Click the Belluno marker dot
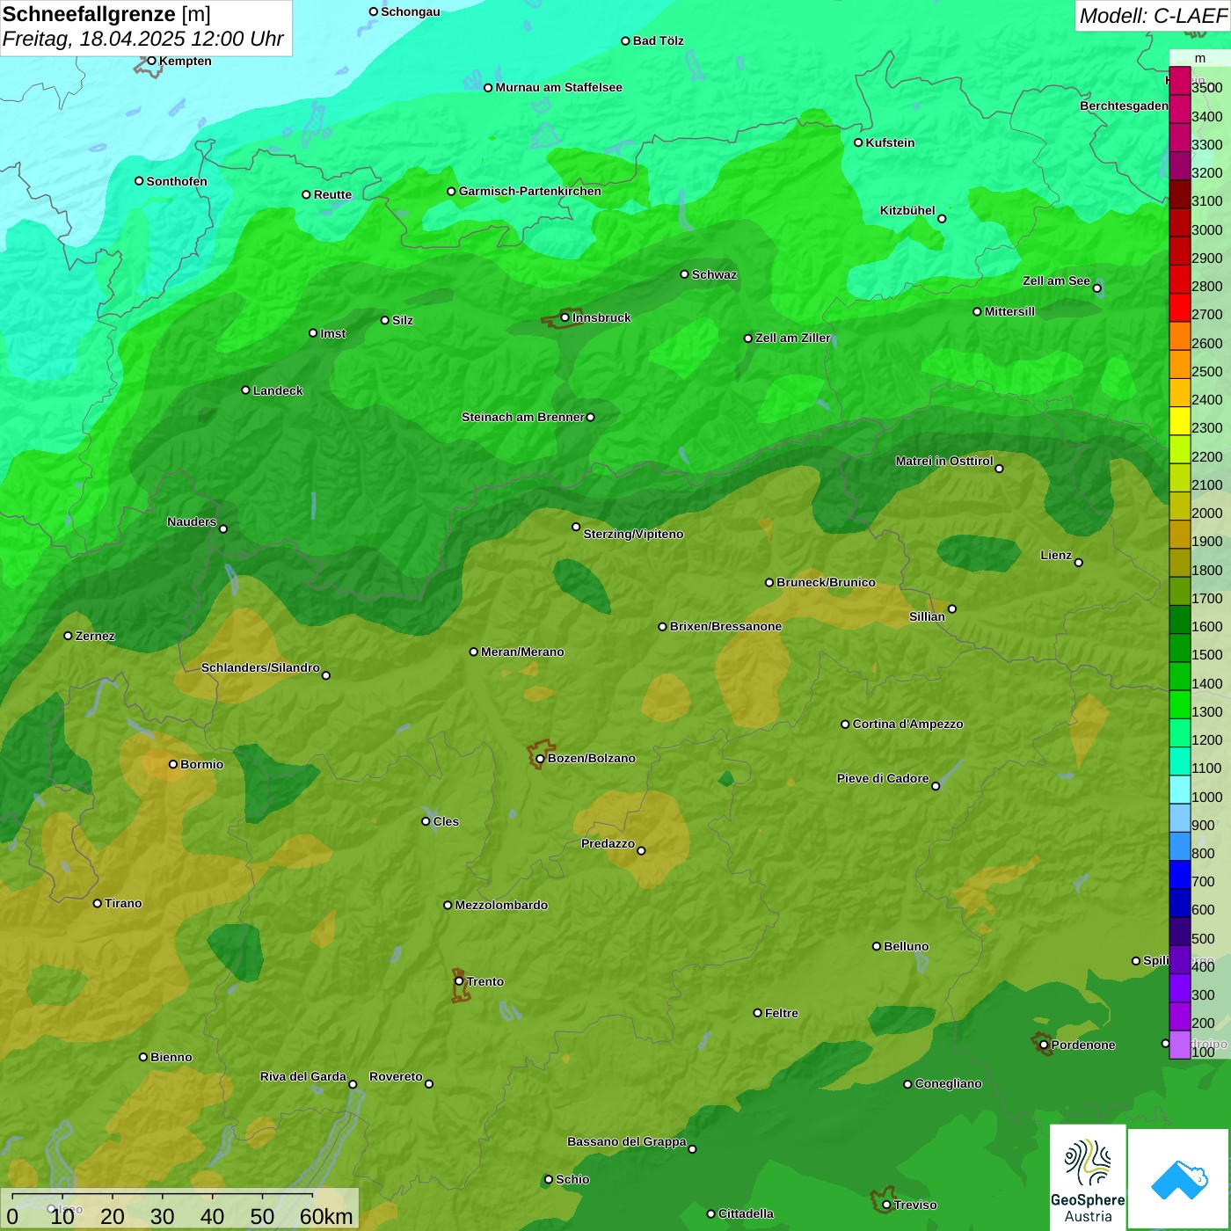Screen dimensions: 1231x1231 point(877,946)
